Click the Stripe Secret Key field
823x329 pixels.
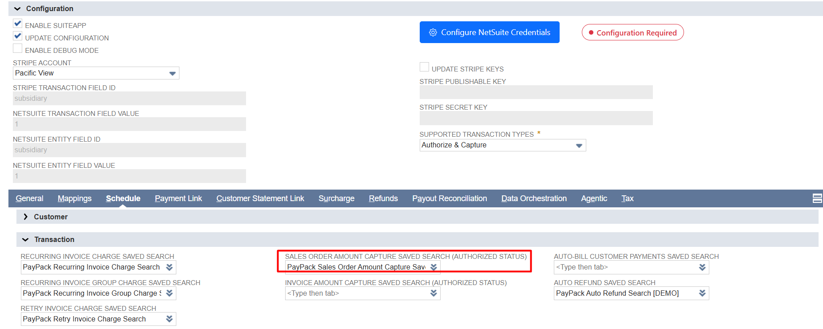pos(536,118)
